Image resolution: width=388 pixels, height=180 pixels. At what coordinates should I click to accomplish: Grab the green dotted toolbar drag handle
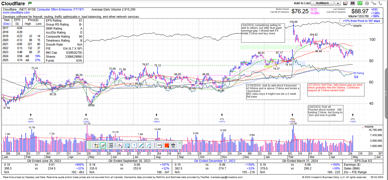pos(89,145)
